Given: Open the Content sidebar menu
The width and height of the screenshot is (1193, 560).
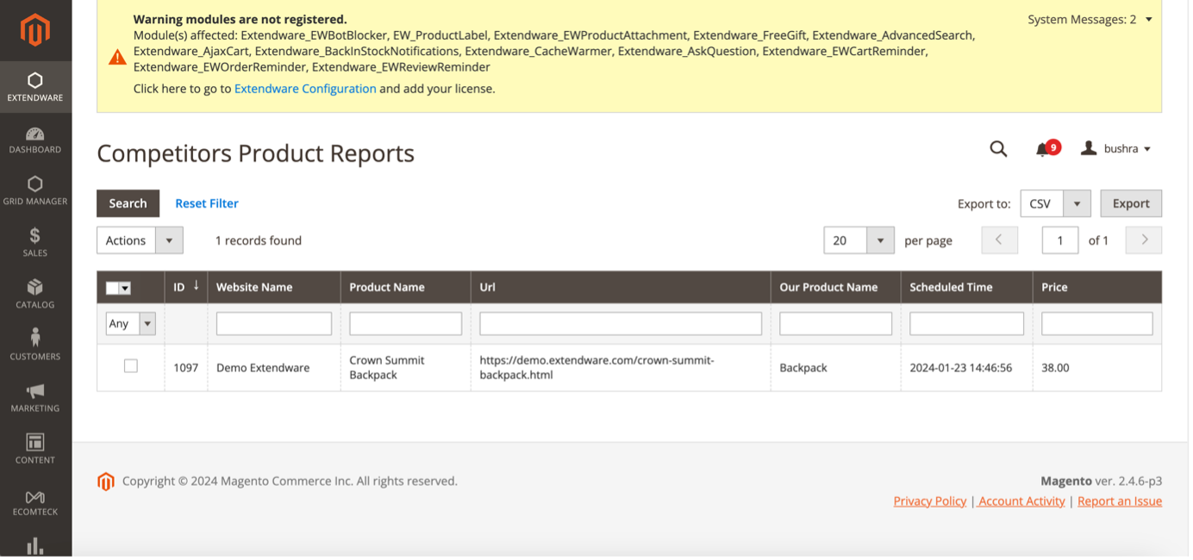Looking at the screenshot, I should tap(35, 450).
